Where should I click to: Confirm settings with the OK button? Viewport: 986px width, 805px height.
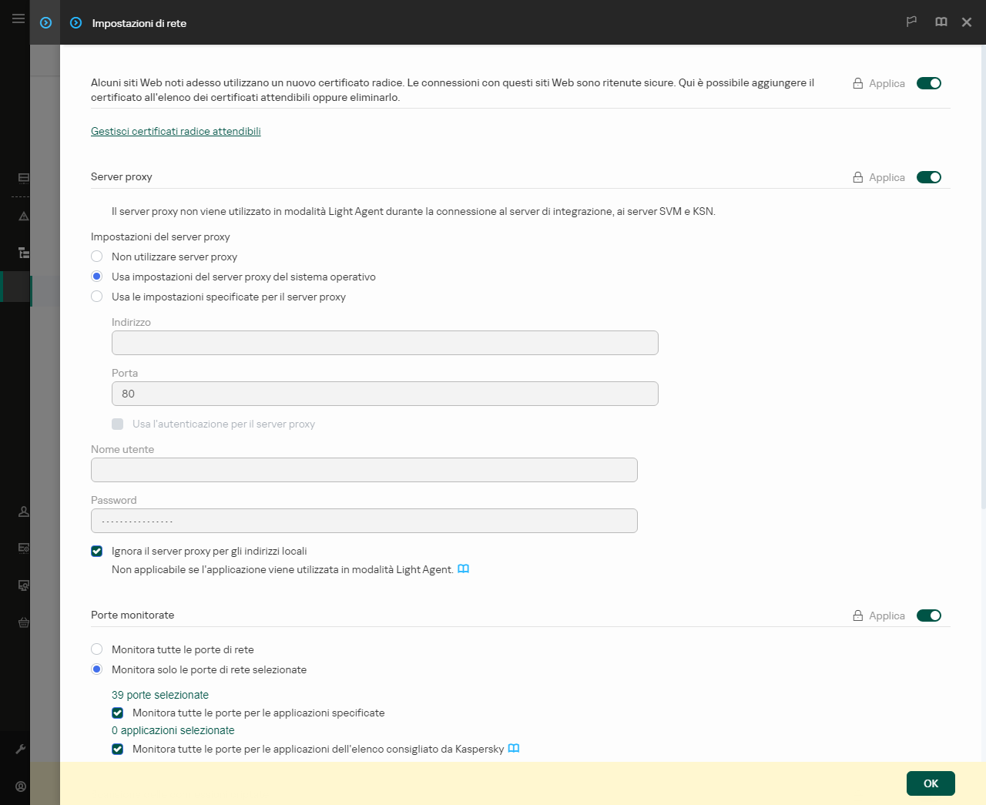[931, 783]
